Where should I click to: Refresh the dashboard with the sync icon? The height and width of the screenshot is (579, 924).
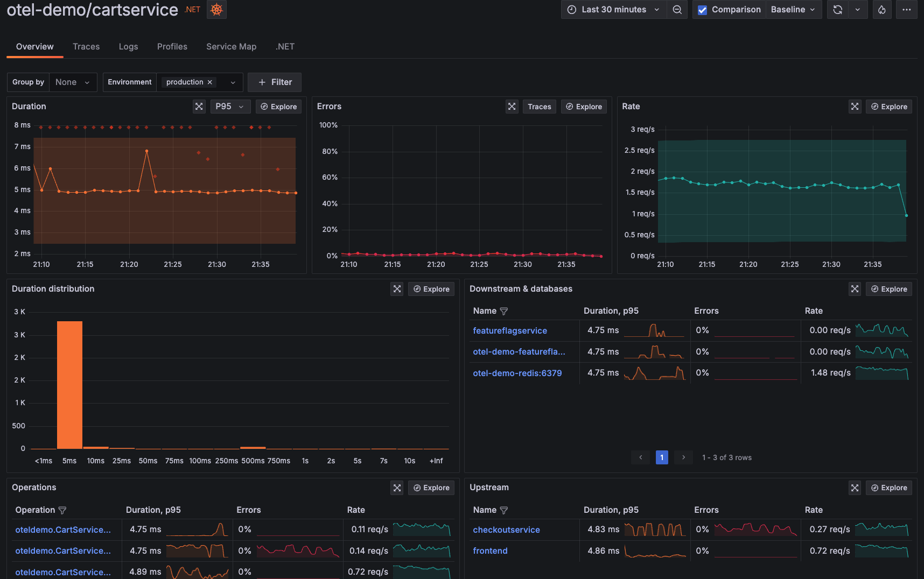click(837, 9)
